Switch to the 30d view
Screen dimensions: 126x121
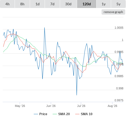[68, 4]
